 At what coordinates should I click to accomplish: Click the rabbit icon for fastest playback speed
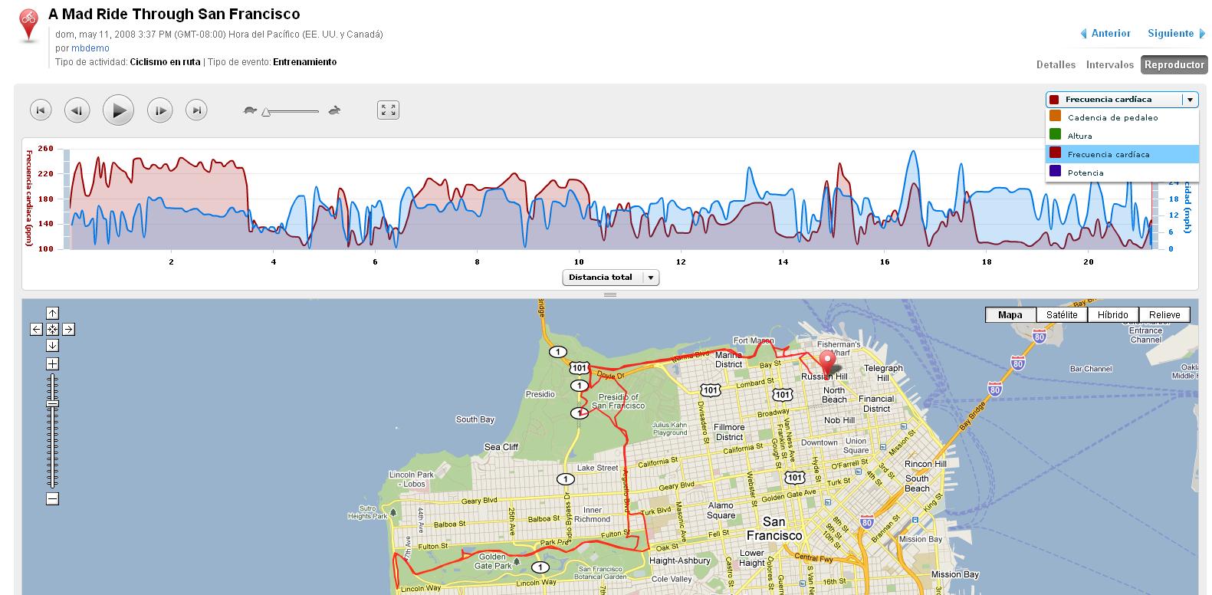pos(333,110)
